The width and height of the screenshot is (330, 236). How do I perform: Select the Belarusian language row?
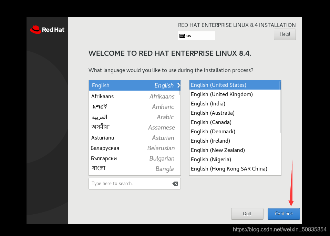click(x=134, y=148)
